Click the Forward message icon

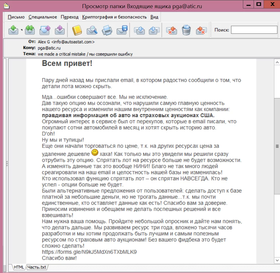[45, 30]
